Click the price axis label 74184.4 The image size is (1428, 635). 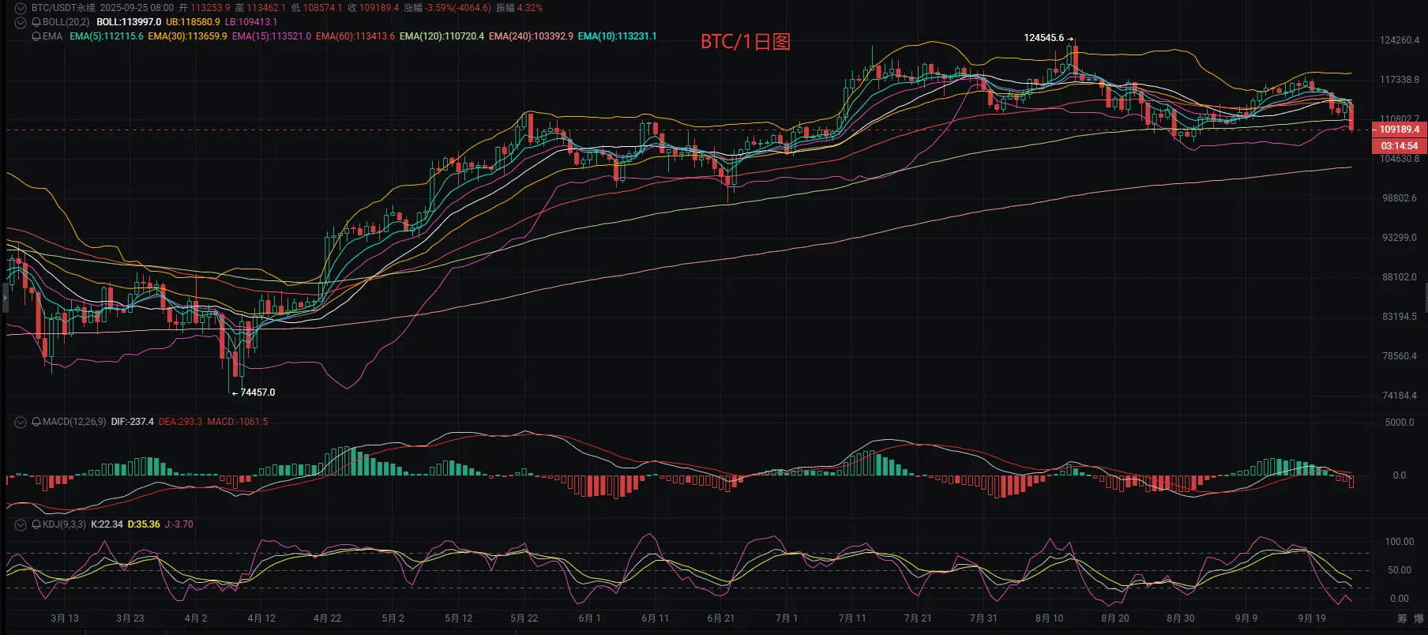coord(1400,396)
